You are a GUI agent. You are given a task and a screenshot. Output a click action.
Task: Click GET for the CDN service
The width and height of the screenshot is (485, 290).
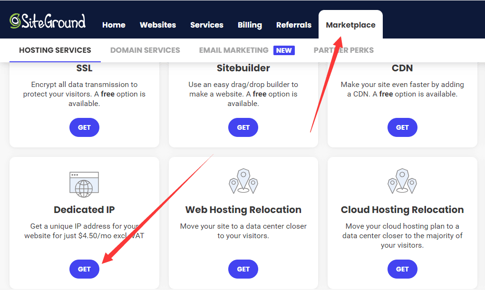pyautogui.click(x=402, y=127)
